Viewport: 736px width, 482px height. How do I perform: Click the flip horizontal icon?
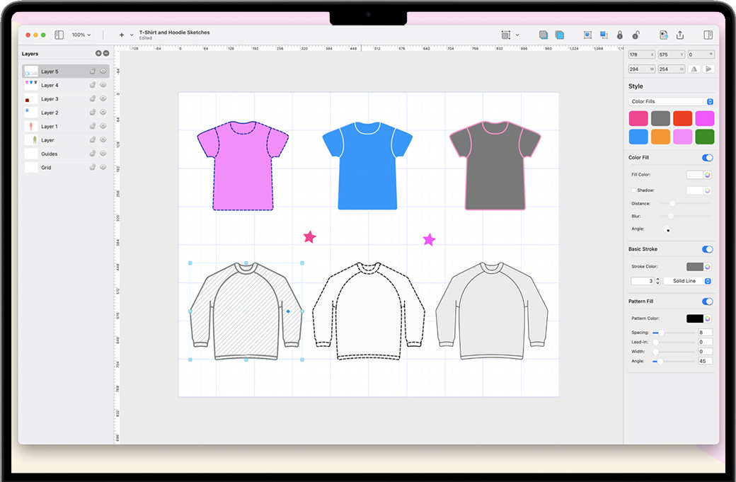click(x=694, y=69)
